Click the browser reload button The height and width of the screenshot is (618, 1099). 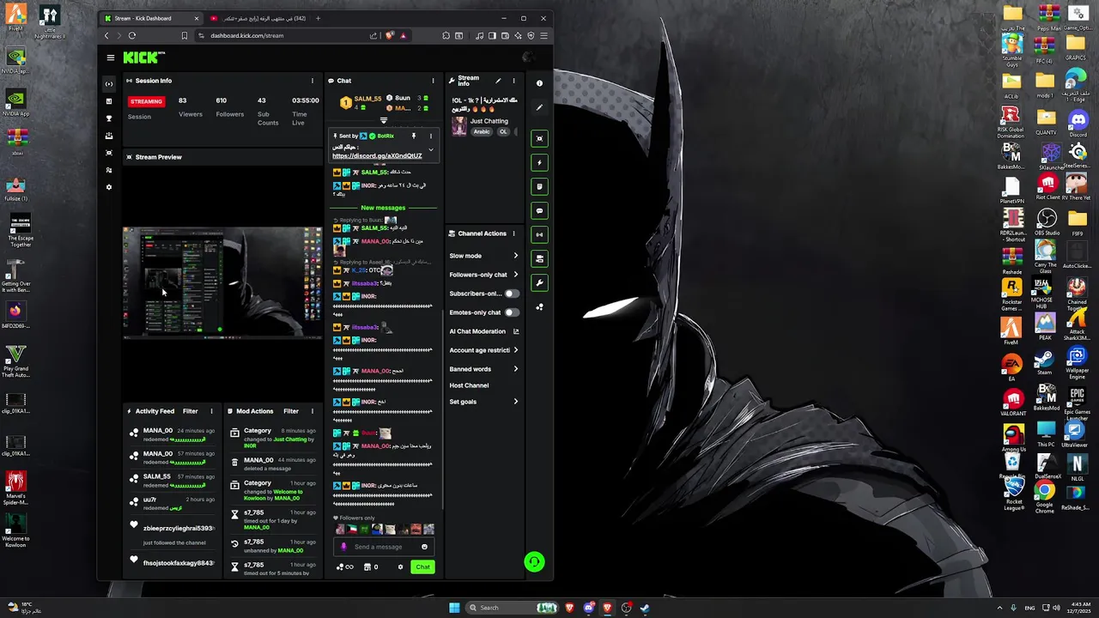click(132, 35)
